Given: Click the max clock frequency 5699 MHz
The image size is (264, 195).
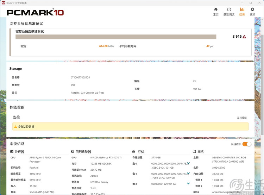Looking at the screenshot, I should 35,180.
